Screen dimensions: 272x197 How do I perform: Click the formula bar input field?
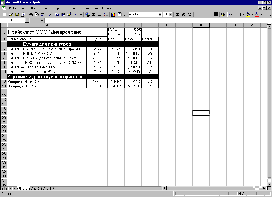pos(158,20)
